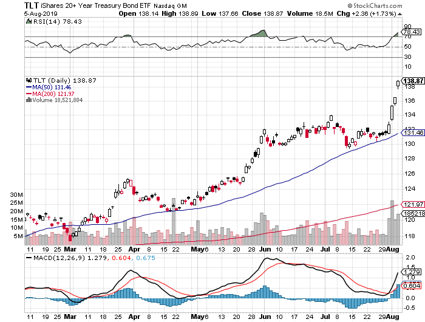Click the 5M volume axis label

18,236
